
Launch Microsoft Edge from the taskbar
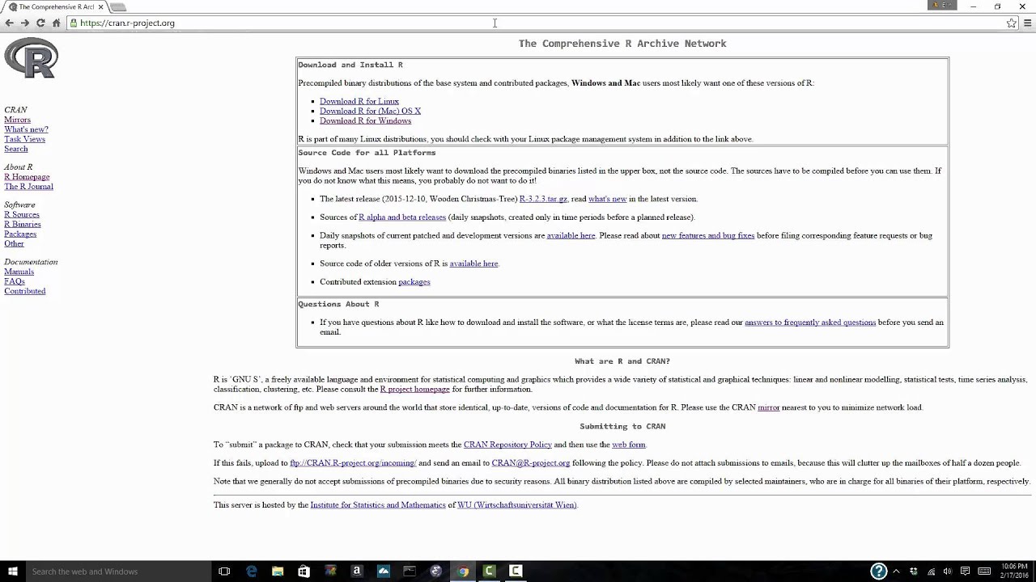point(252,571)
